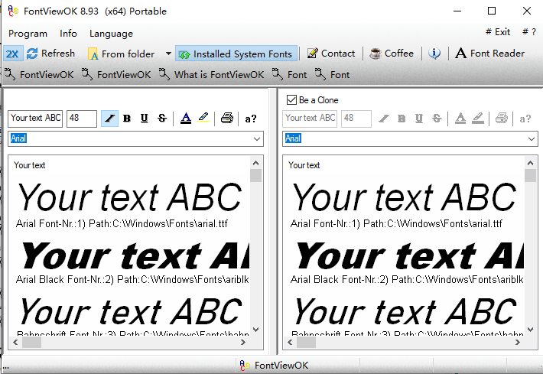
Task: Open the From folder dropdown arrow
Action: click(168, 54)
